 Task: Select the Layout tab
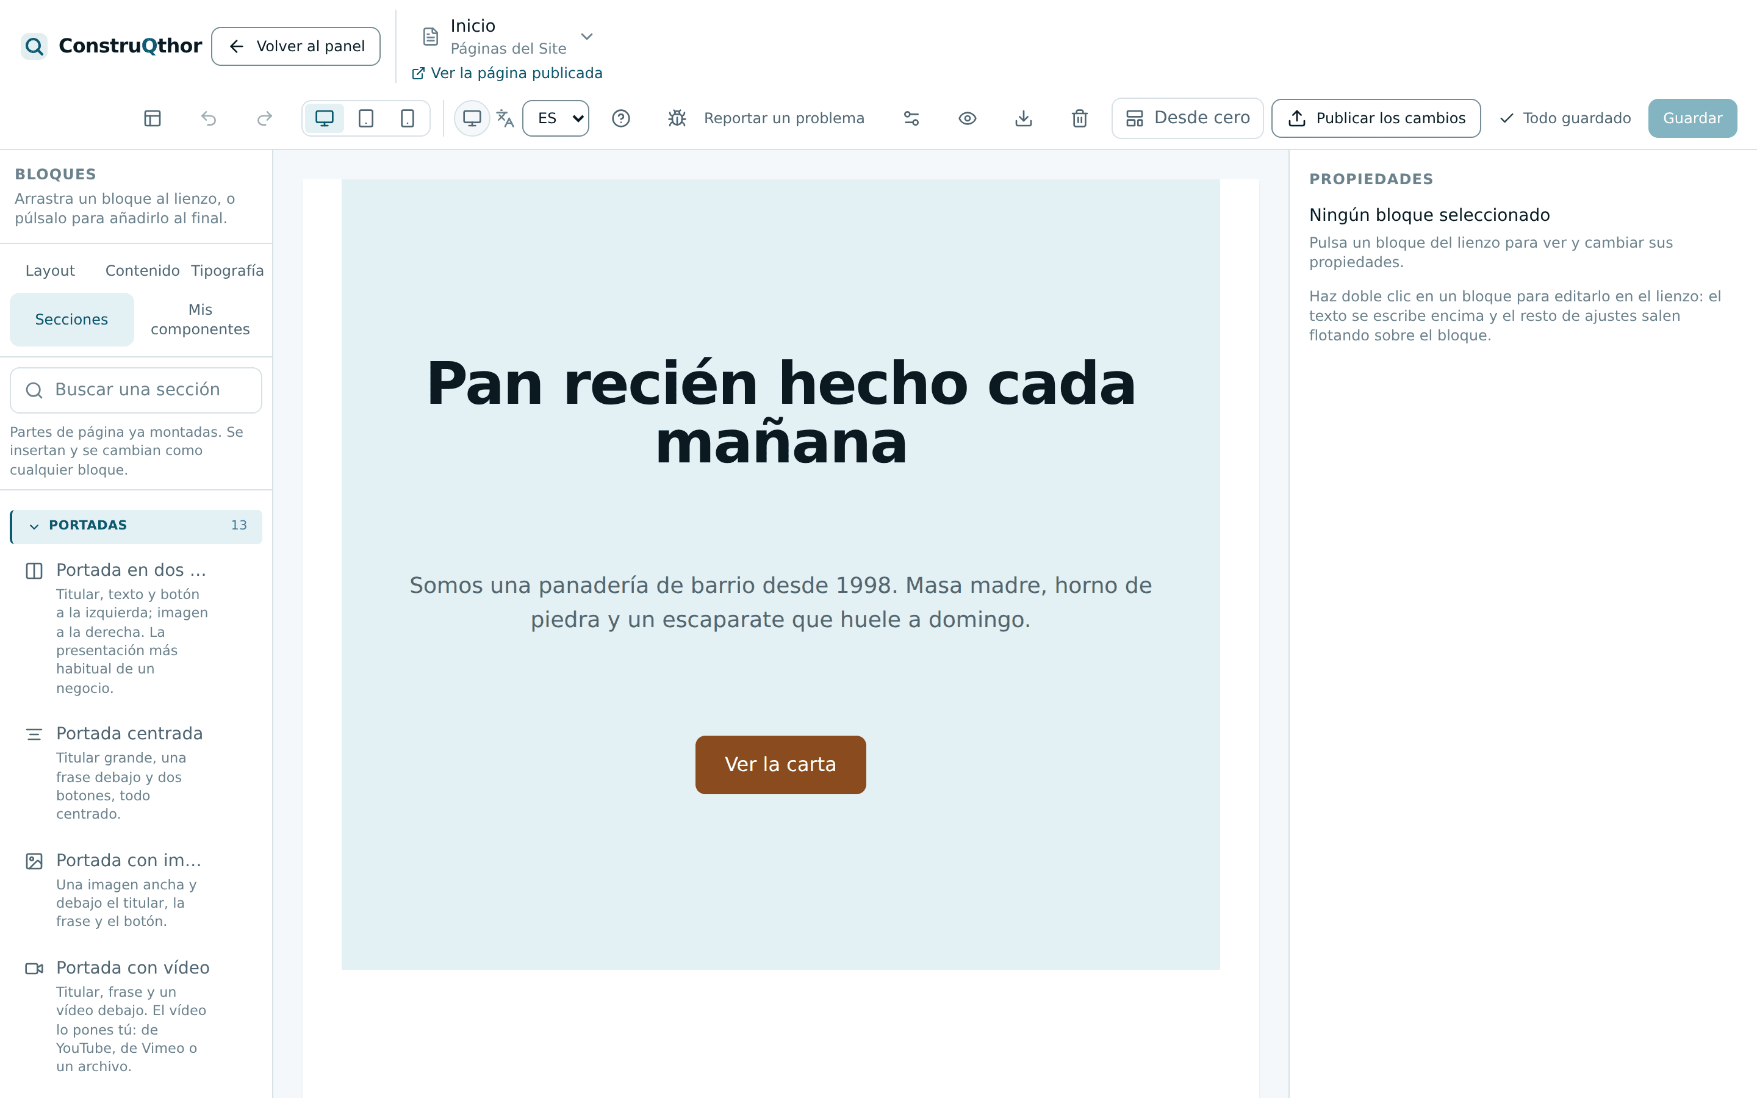[x=50, y=271]
